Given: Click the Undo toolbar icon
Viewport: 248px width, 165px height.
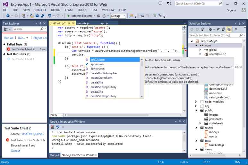Looking at the screenshot, I should click(49, 16).
